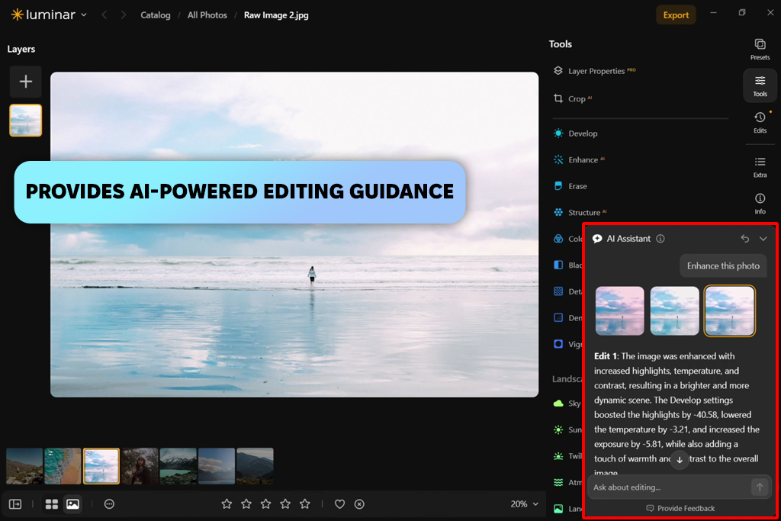Select the first AI edit preview thumbnail
Viewport: 781px width, 521px height.
coord(619,310)
